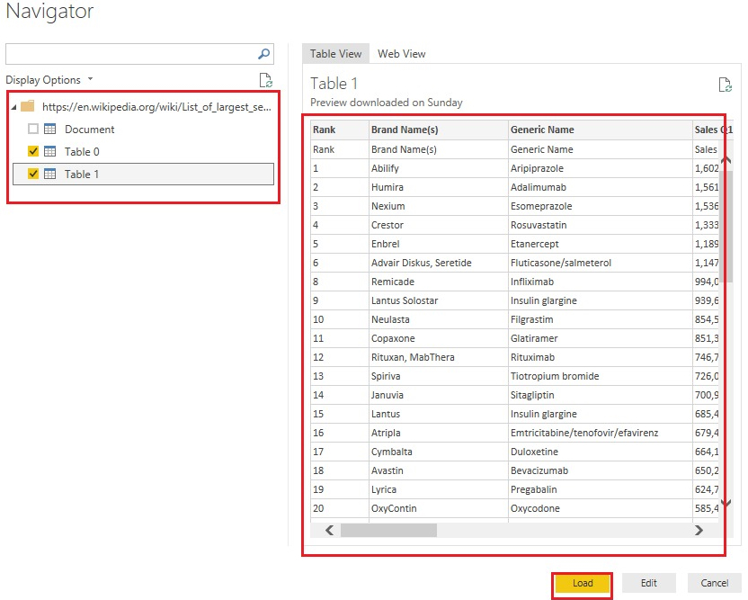Click cell 'Rituxan, MabThera'
This screenshot has height=600, width=748.
(439, 357)
